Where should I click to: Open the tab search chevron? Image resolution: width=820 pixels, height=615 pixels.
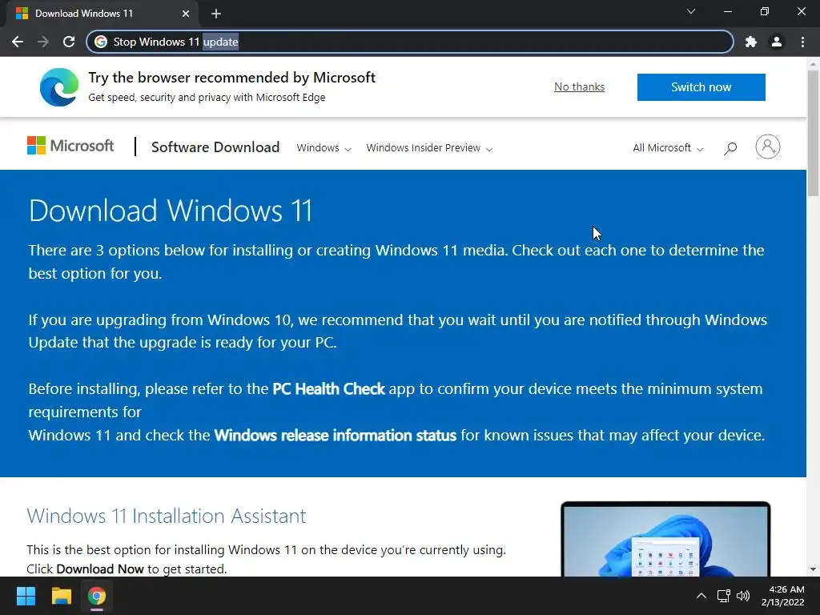coord(691,11)
